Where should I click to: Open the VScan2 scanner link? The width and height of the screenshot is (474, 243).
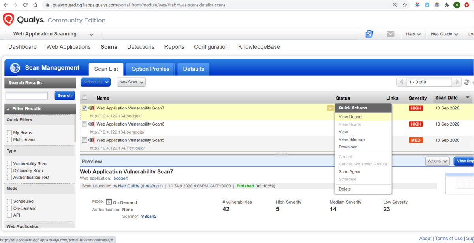149,216
